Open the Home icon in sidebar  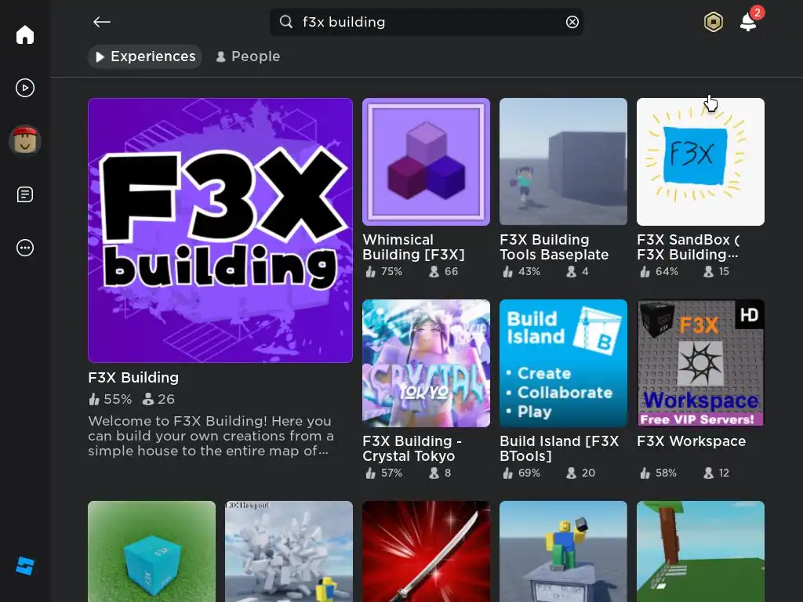(x=24, y=34)
